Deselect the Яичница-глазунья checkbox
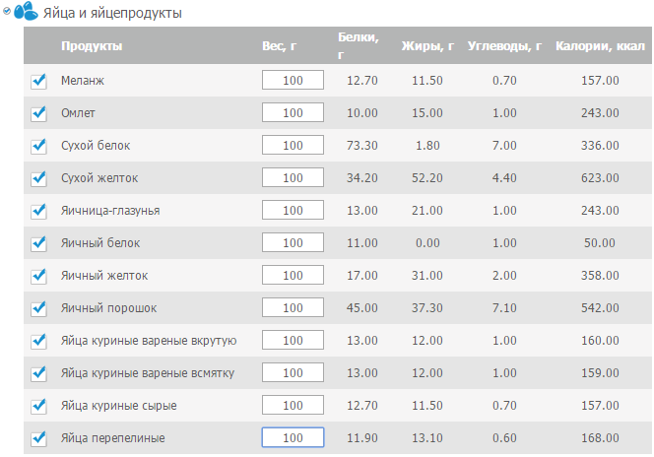Screen dimensions: 654x457 (x=38, y=211)
